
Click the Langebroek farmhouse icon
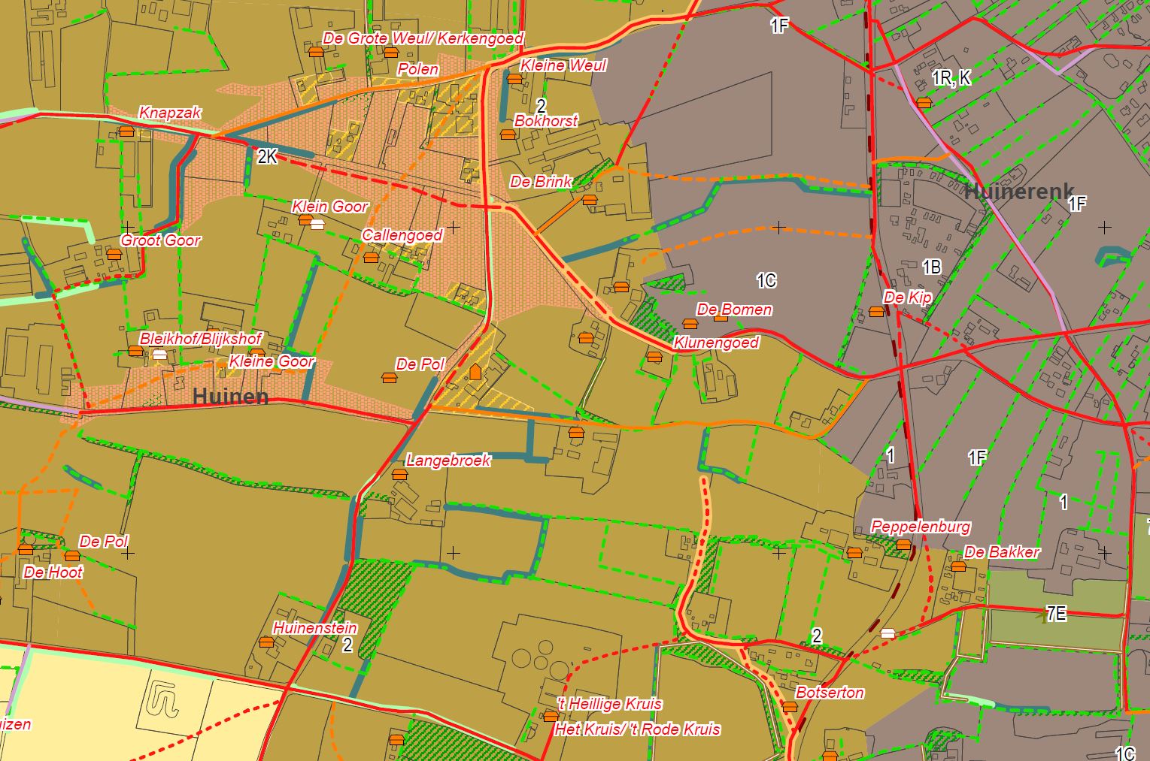(x=399, y=475)
